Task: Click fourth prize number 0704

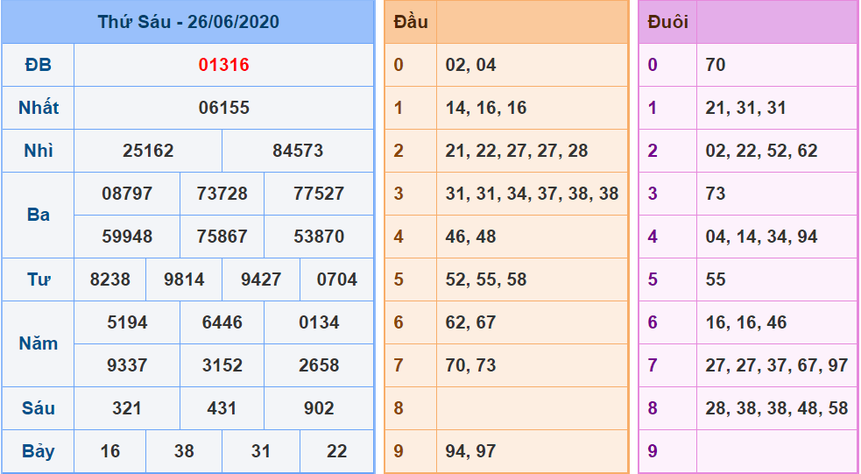Action: [x=337, y=279]
